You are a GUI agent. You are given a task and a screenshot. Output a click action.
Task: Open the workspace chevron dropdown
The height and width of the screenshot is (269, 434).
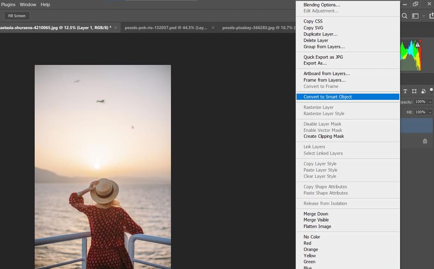coord(423,16)
